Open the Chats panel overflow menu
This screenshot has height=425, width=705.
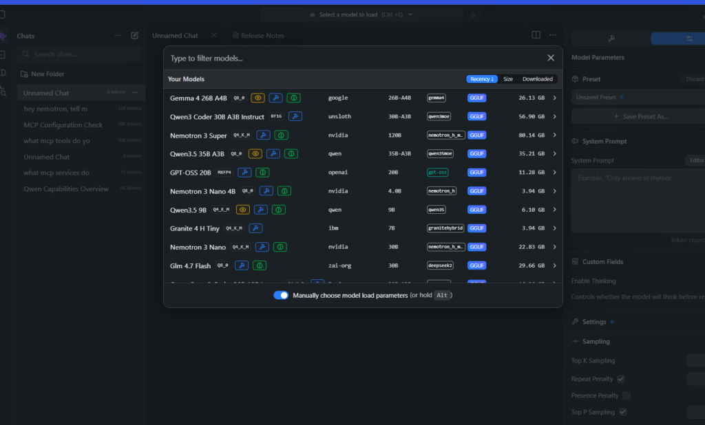[x=116, y=36]
